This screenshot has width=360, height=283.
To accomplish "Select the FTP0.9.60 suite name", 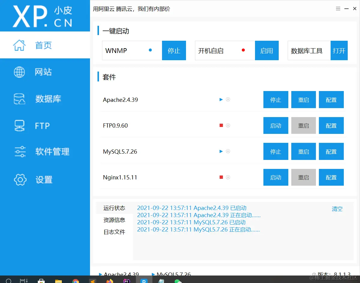I will (115, 126).
